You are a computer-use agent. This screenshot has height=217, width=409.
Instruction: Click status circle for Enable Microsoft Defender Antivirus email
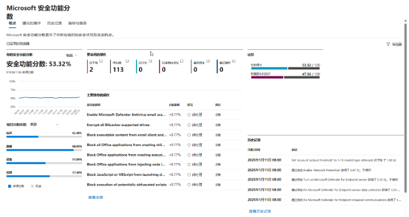click(x=189, y=114)
